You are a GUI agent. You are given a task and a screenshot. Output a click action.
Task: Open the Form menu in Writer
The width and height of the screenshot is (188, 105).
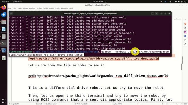pyautogui.click(x=51, y=8)
